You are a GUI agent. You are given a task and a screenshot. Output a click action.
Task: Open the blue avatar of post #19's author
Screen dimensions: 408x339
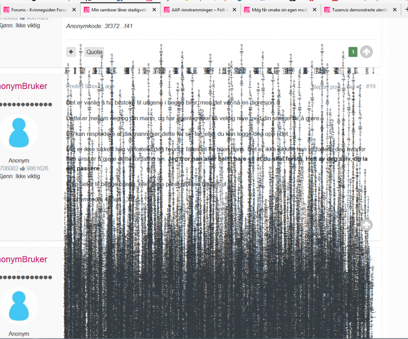19,132
